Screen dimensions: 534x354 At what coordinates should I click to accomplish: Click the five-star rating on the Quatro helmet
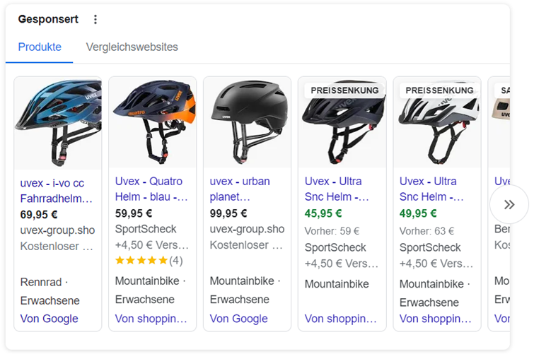141,261
